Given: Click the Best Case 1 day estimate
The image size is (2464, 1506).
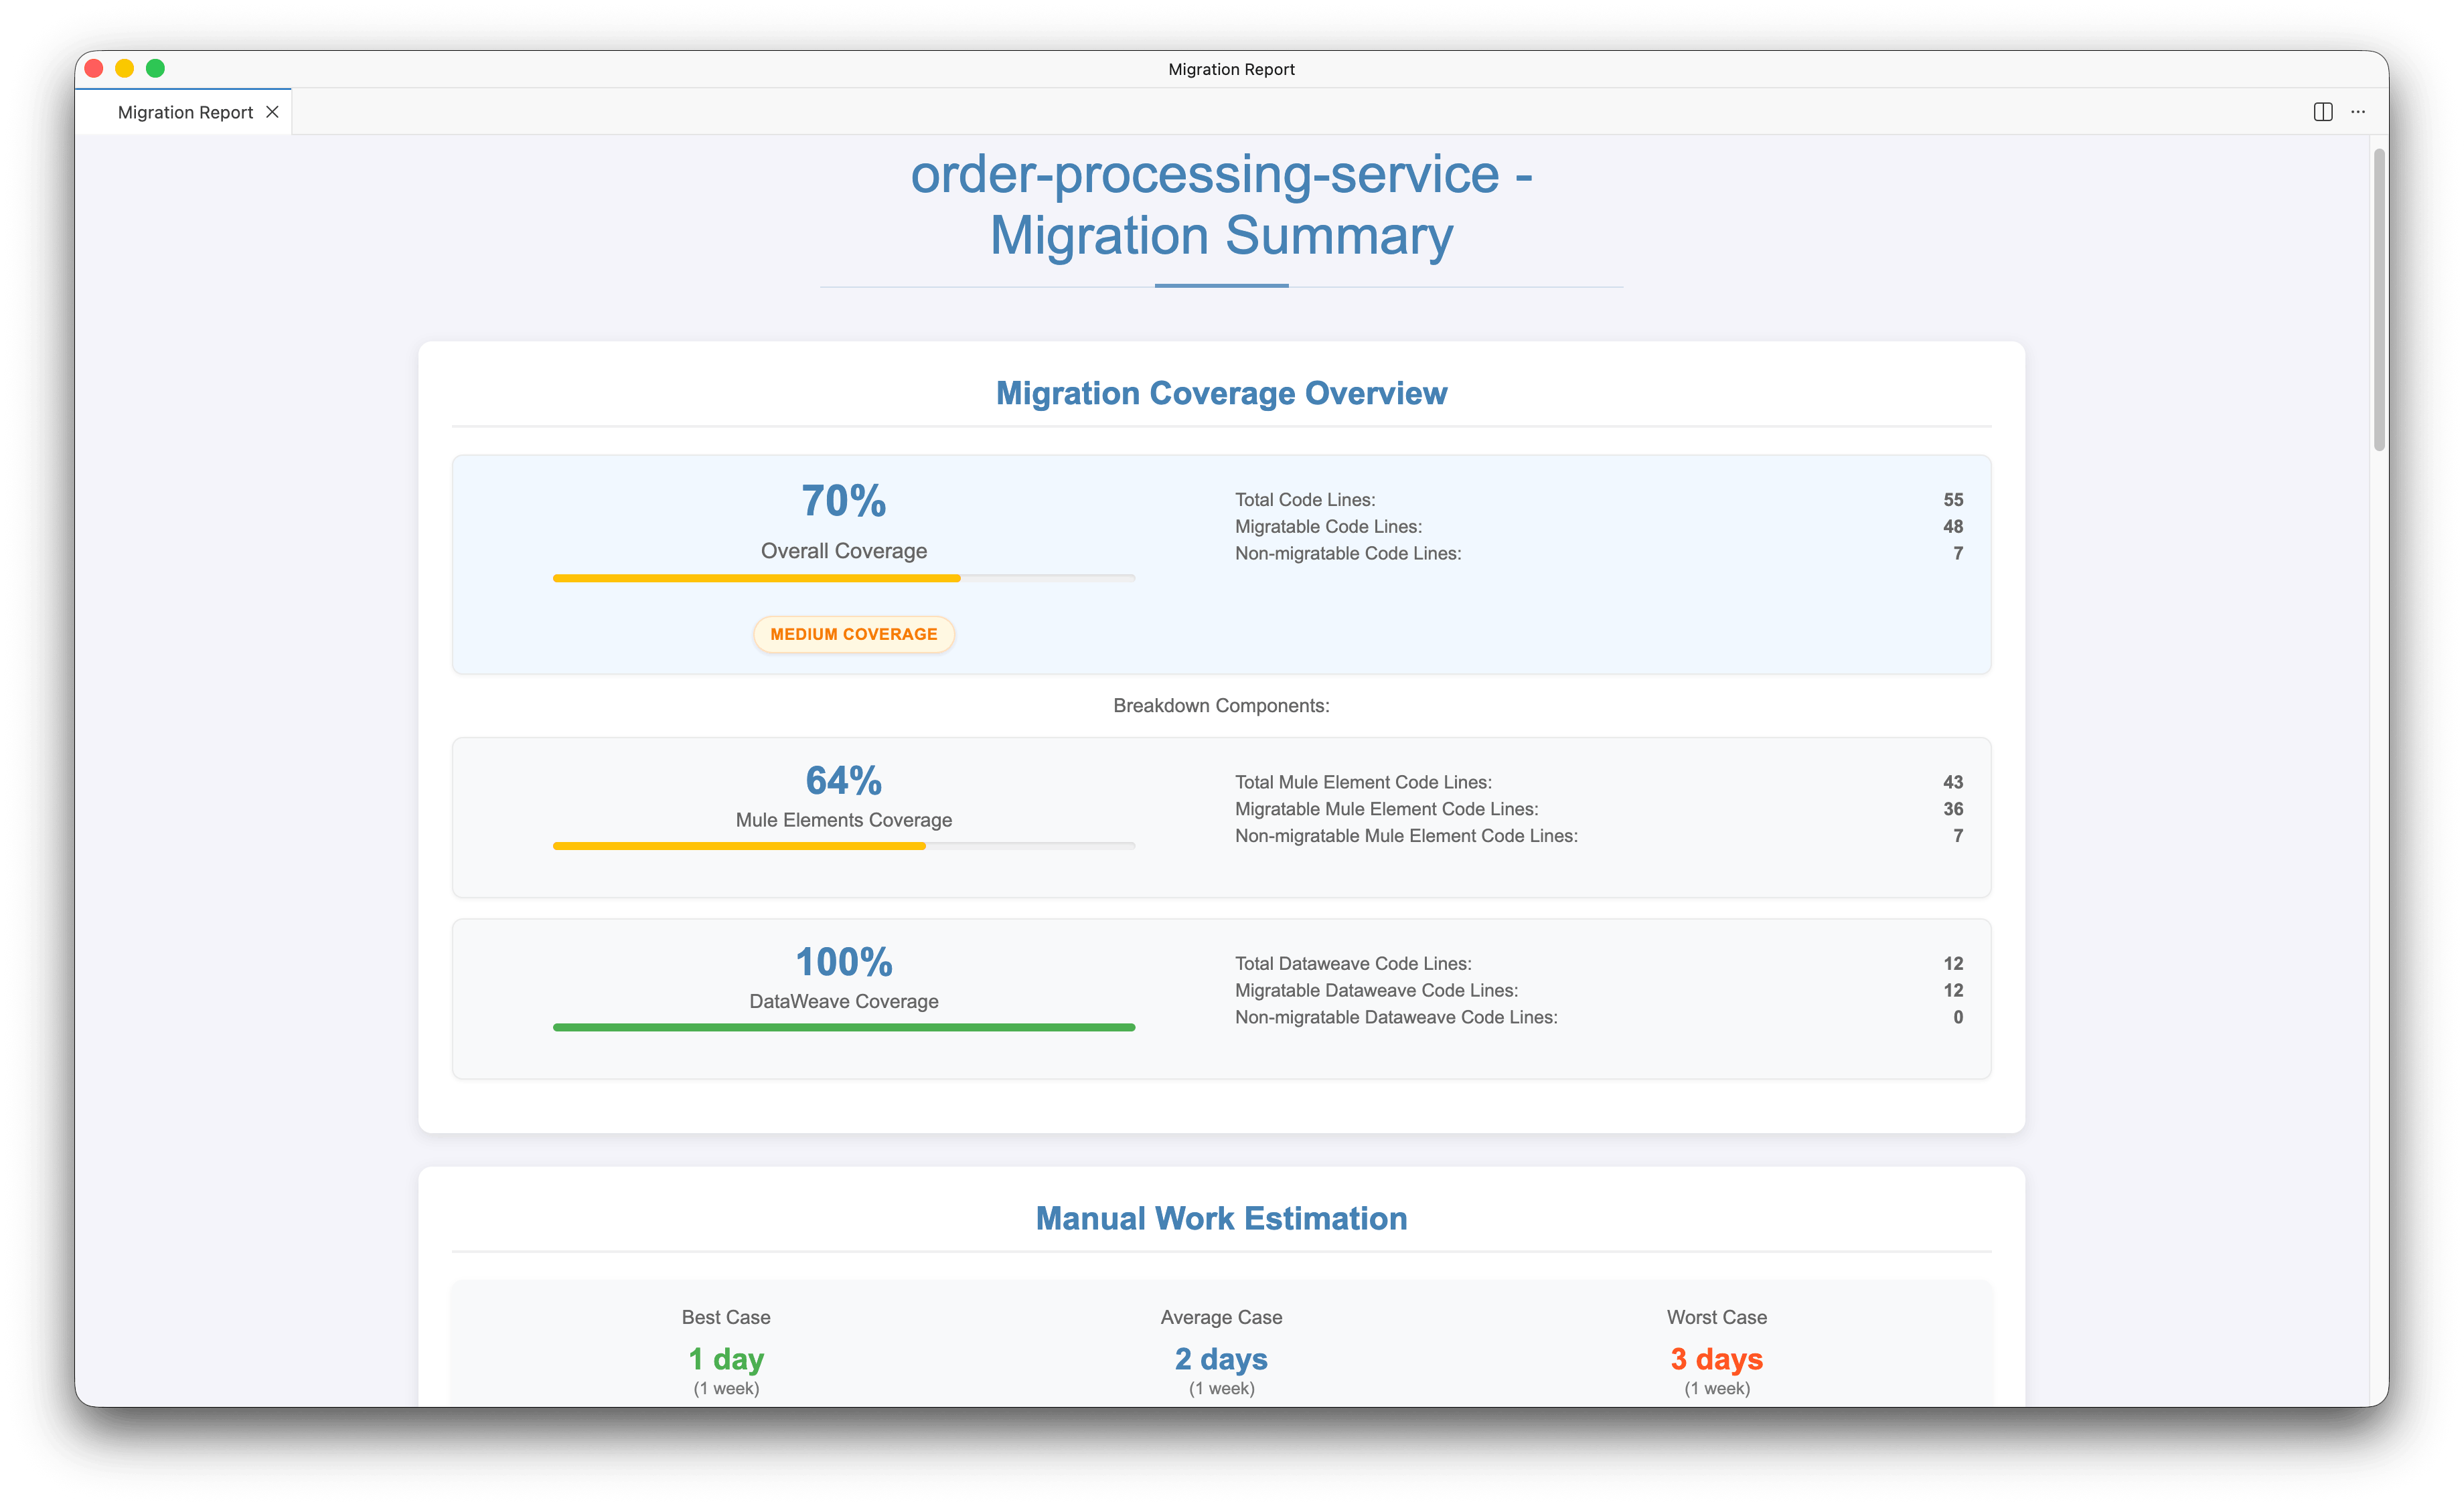Looking at the screenshot, I should (x=726, y=1359).
